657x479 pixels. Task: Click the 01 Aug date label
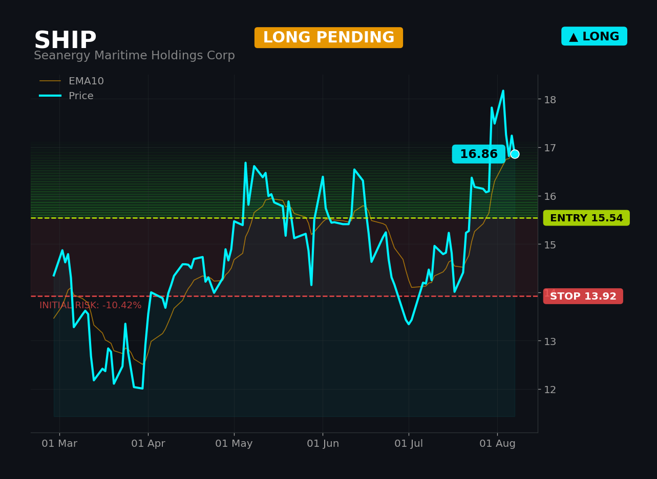497,444
